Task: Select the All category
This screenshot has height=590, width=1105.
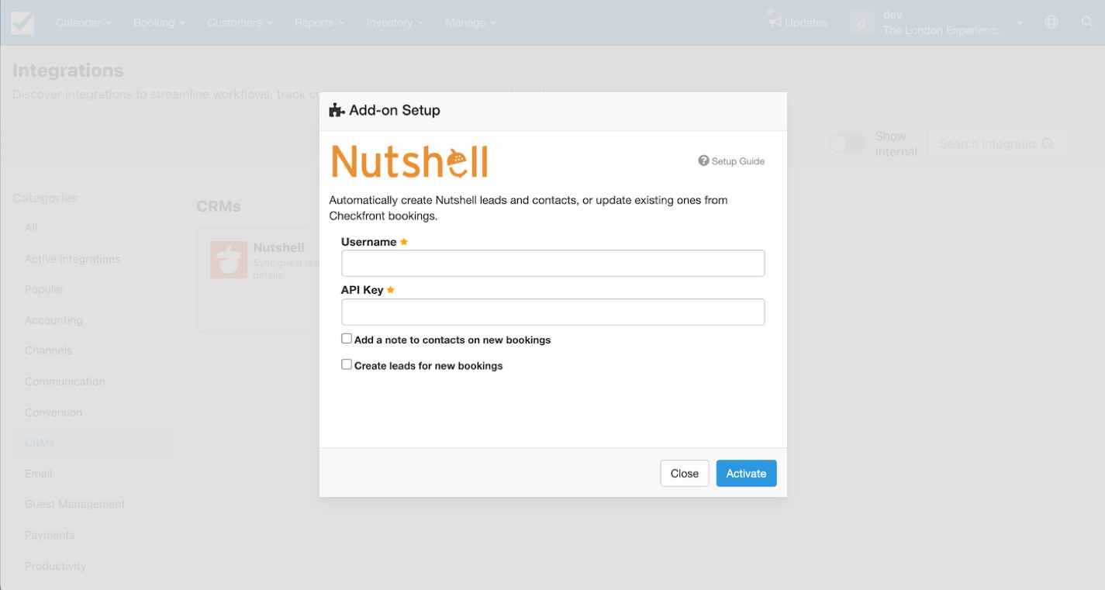Action: pyautogui.click(x=31, y=228)
